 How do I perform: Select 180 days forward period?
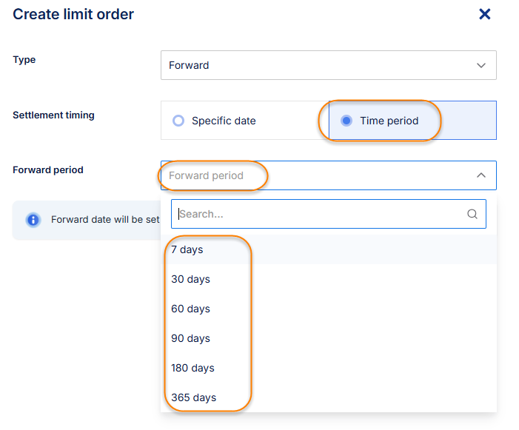pyautogui.click(x=192, y=368)
